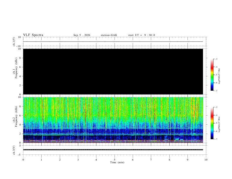Click the 10 minute tick label

(x=206, y=160)
